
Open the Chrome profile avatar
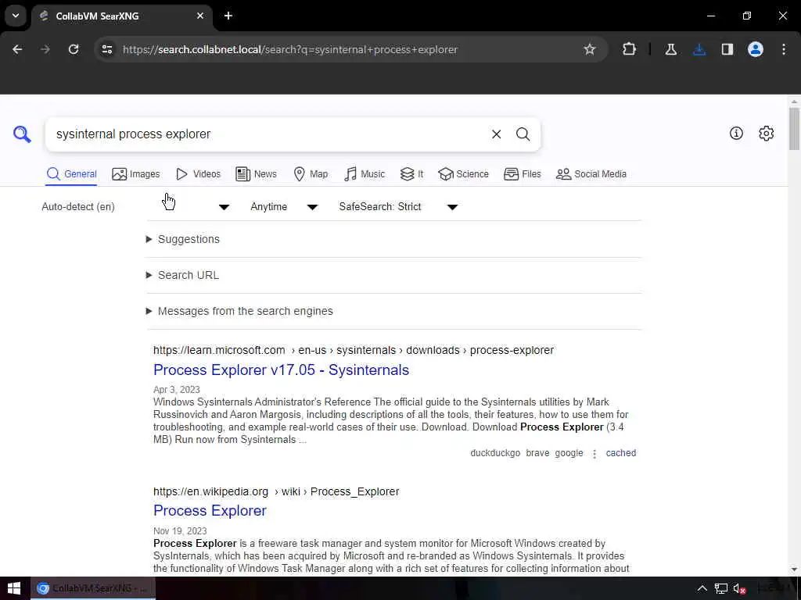click(x=756, y=49)
